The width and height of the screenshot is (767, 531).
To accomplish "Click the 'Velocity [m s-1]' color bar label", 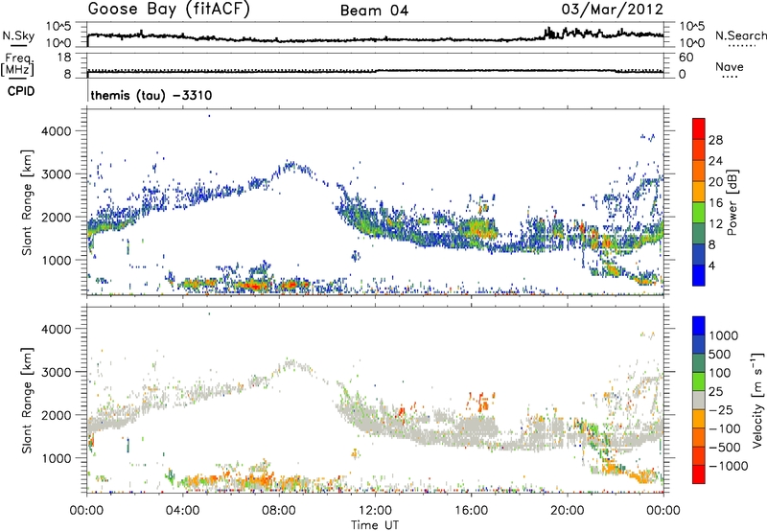I will coord(758,400).
